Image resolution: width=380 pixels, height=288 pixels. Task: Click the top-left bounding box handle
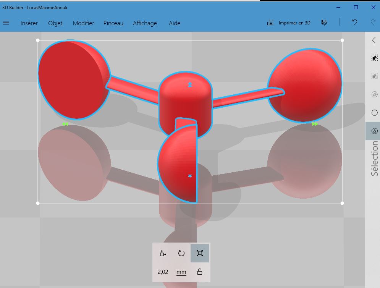[38, 40]
